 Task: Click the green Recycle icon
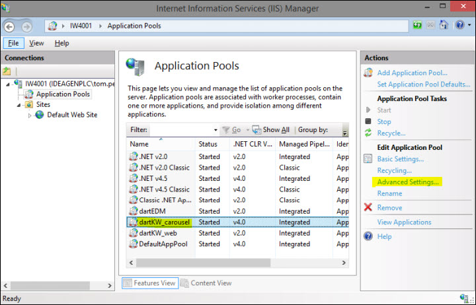tap(368, 133)
